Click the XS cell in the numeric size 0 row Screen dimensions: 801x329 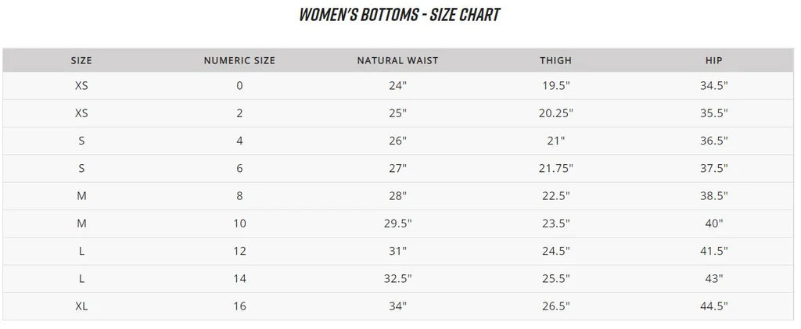click(x=81, y=86)
